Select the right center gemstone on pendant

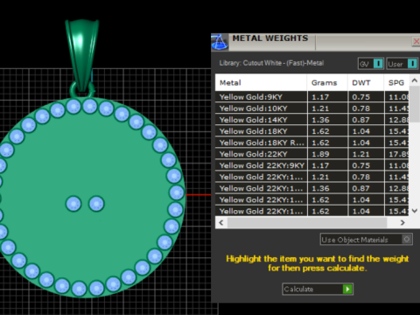(96, 204)
